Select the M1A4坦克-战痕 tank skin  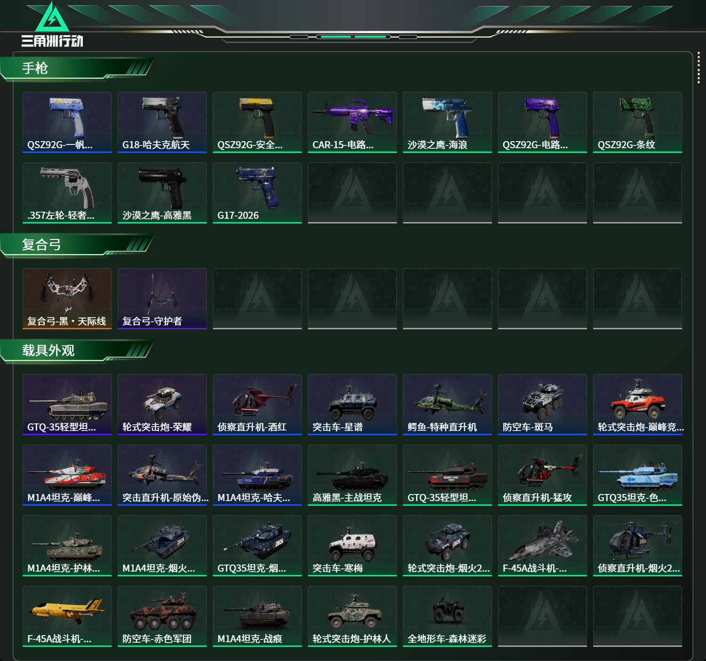(x=257, y=616)
